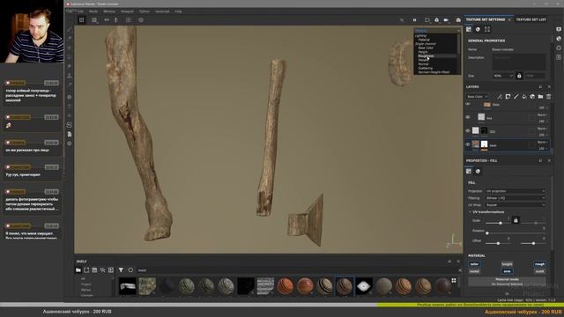Adjust the Scale slider handle
Viewport: 564px width, 317px height.
501,223
